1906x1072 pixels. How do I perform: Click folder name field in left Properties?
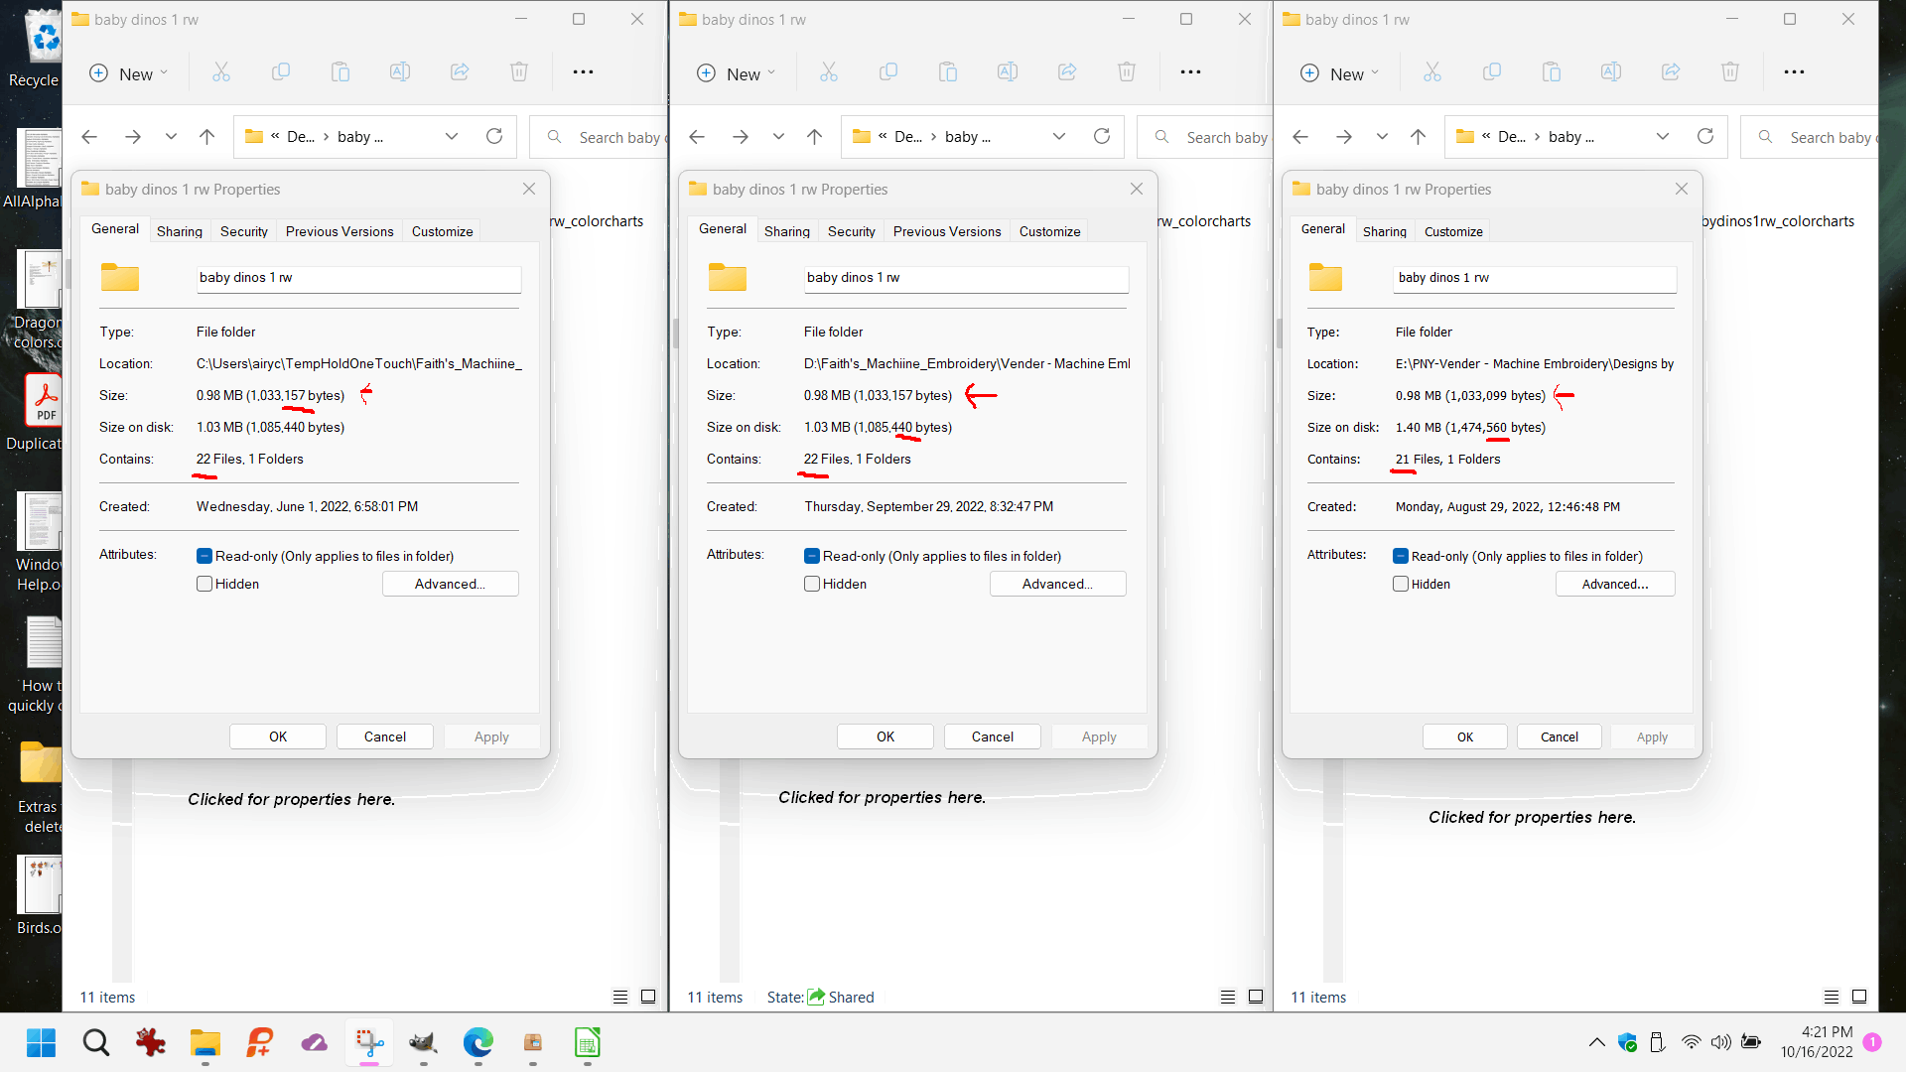pyautogui.click(x=358, y=278)
